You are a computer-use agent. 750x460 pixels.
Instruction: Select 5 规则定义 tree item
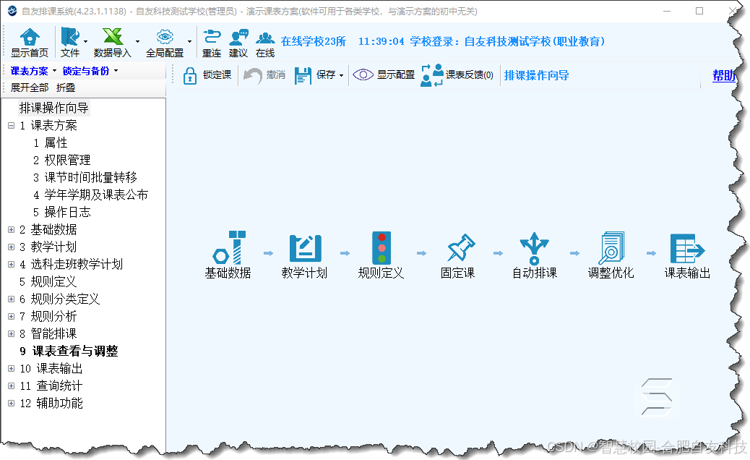tap(48, 281)
